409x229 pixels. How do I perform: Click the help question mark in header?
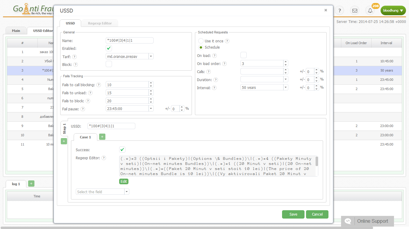pos(340,11)
